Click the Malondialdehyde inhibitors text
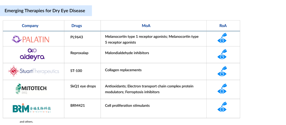 127,53
